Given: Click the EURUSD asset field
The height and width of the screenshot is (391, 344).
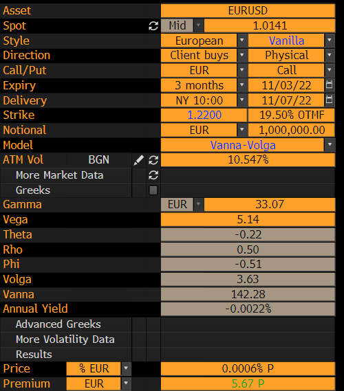Looking at the screenshot, I should point(248,10).
